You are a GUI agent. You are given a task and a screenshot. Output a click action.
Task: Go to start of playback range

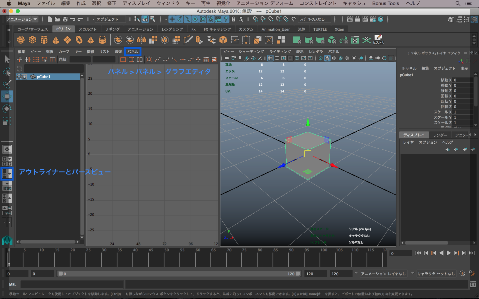[x=418, y=253]
